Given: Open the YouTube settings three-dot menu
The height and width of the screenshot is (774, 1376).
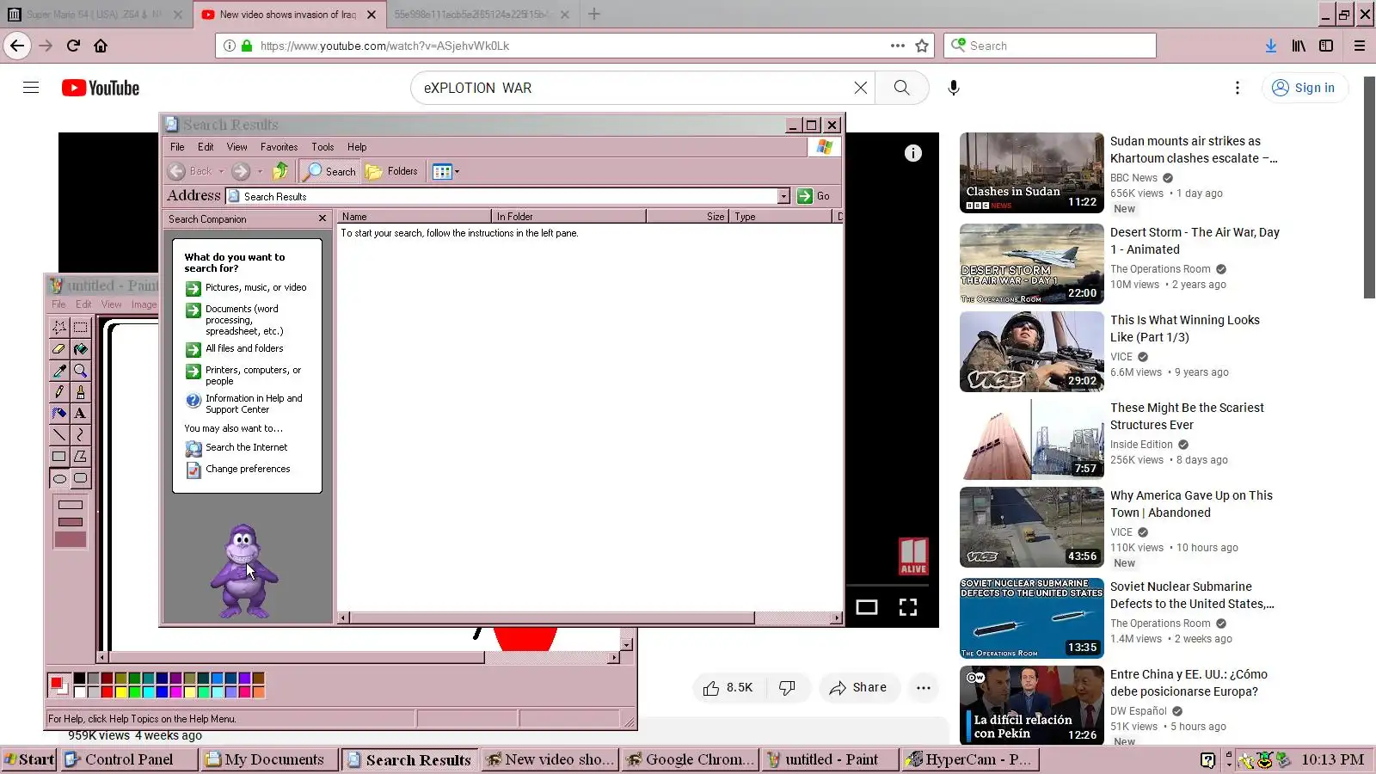Looking at the screenshot, I should point(1238,88).
